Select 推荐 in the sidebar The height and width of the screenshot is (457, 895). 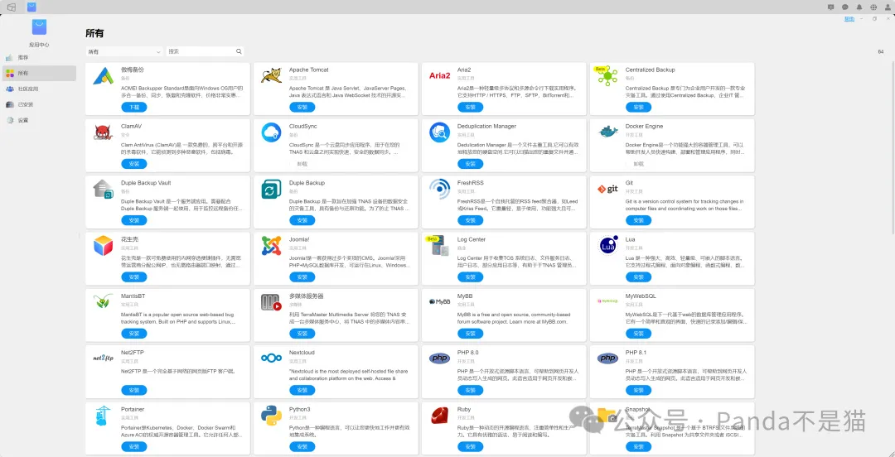39,58
